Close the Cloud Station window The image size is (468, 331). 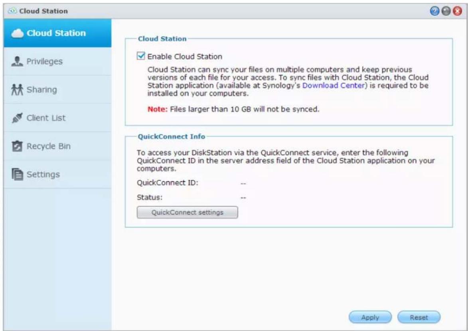pos(457,11)
